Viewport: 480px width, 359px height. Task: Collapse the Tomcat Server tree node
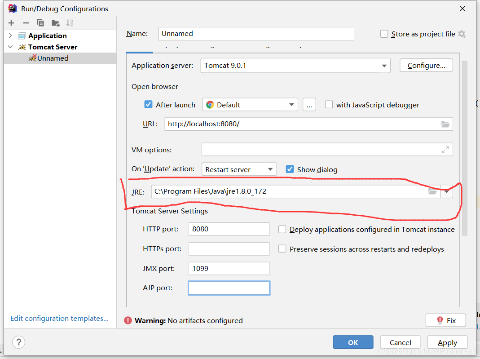[10, 47]
